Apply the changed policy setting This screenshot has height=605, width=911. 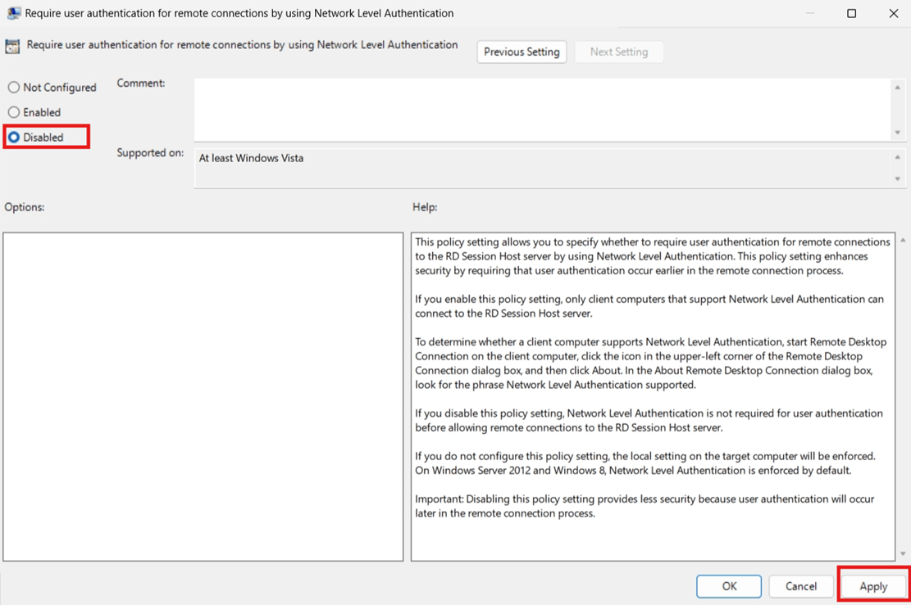point(872,586)
